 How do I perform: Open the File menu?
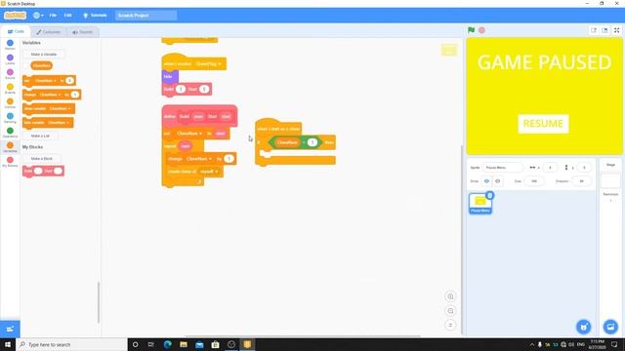(x=53, y=16)
